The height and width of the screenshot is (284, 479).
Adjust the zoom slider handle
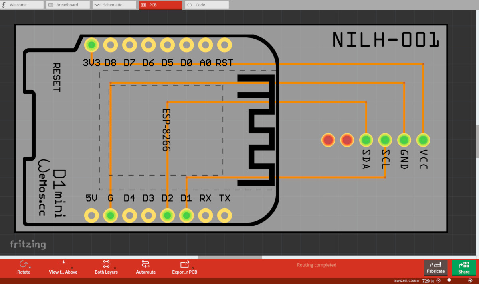pyautogui.click(x=449, y=280)
